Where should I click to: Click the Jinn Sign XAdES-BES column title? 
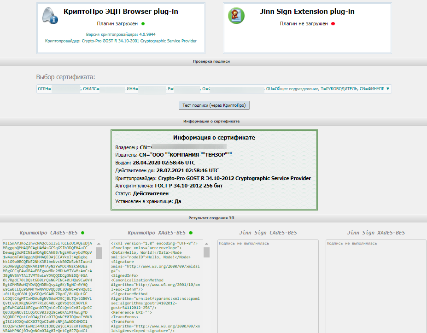(376, 233)
